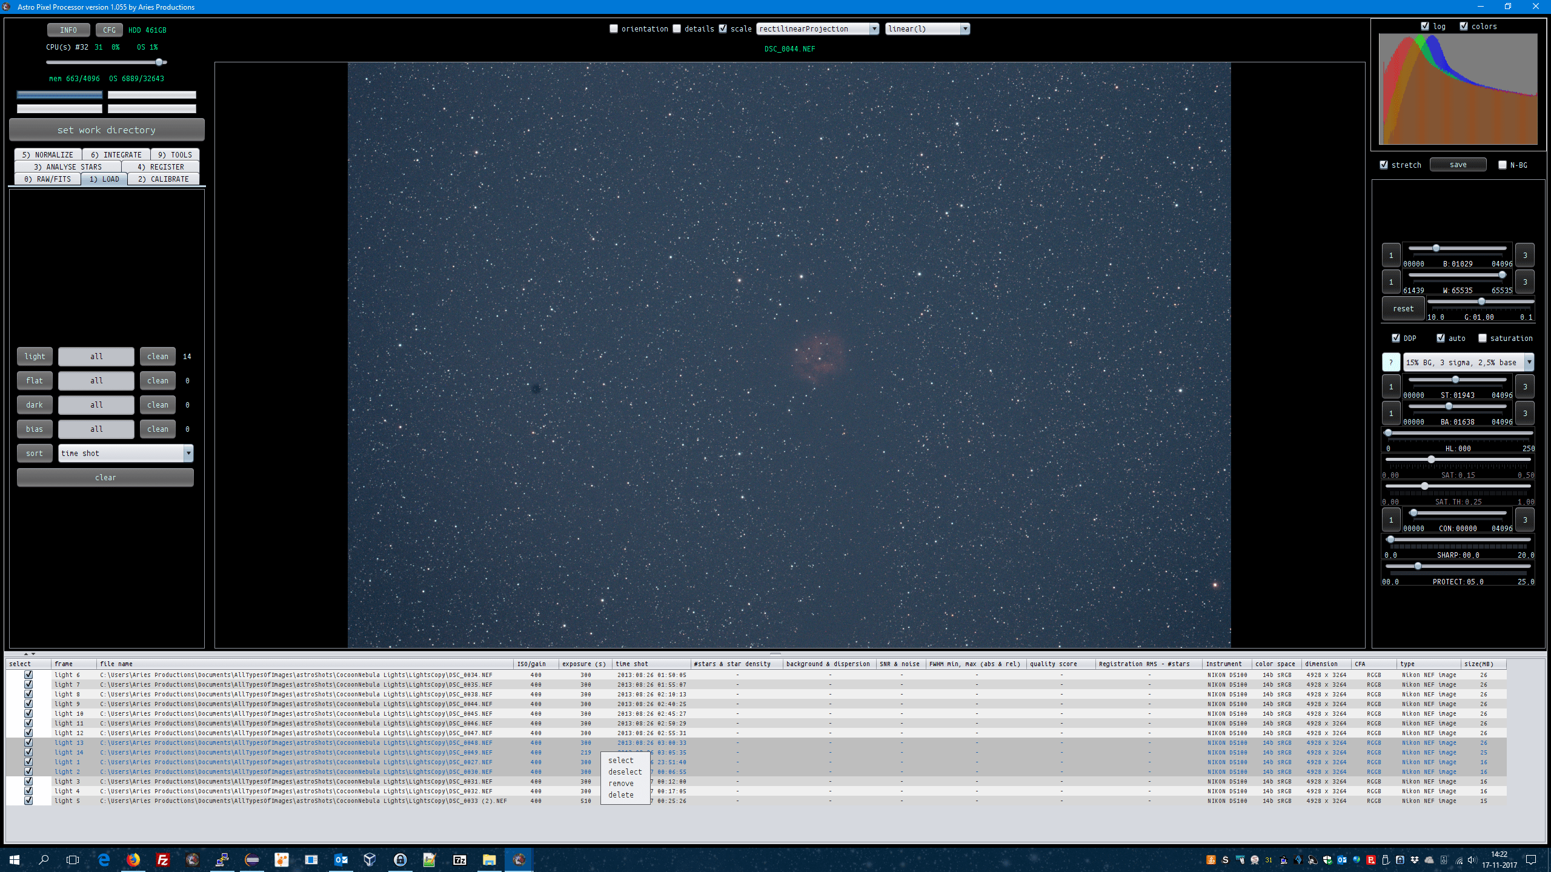Toggle the saturation checkbox

click(x=1483, y=338)
